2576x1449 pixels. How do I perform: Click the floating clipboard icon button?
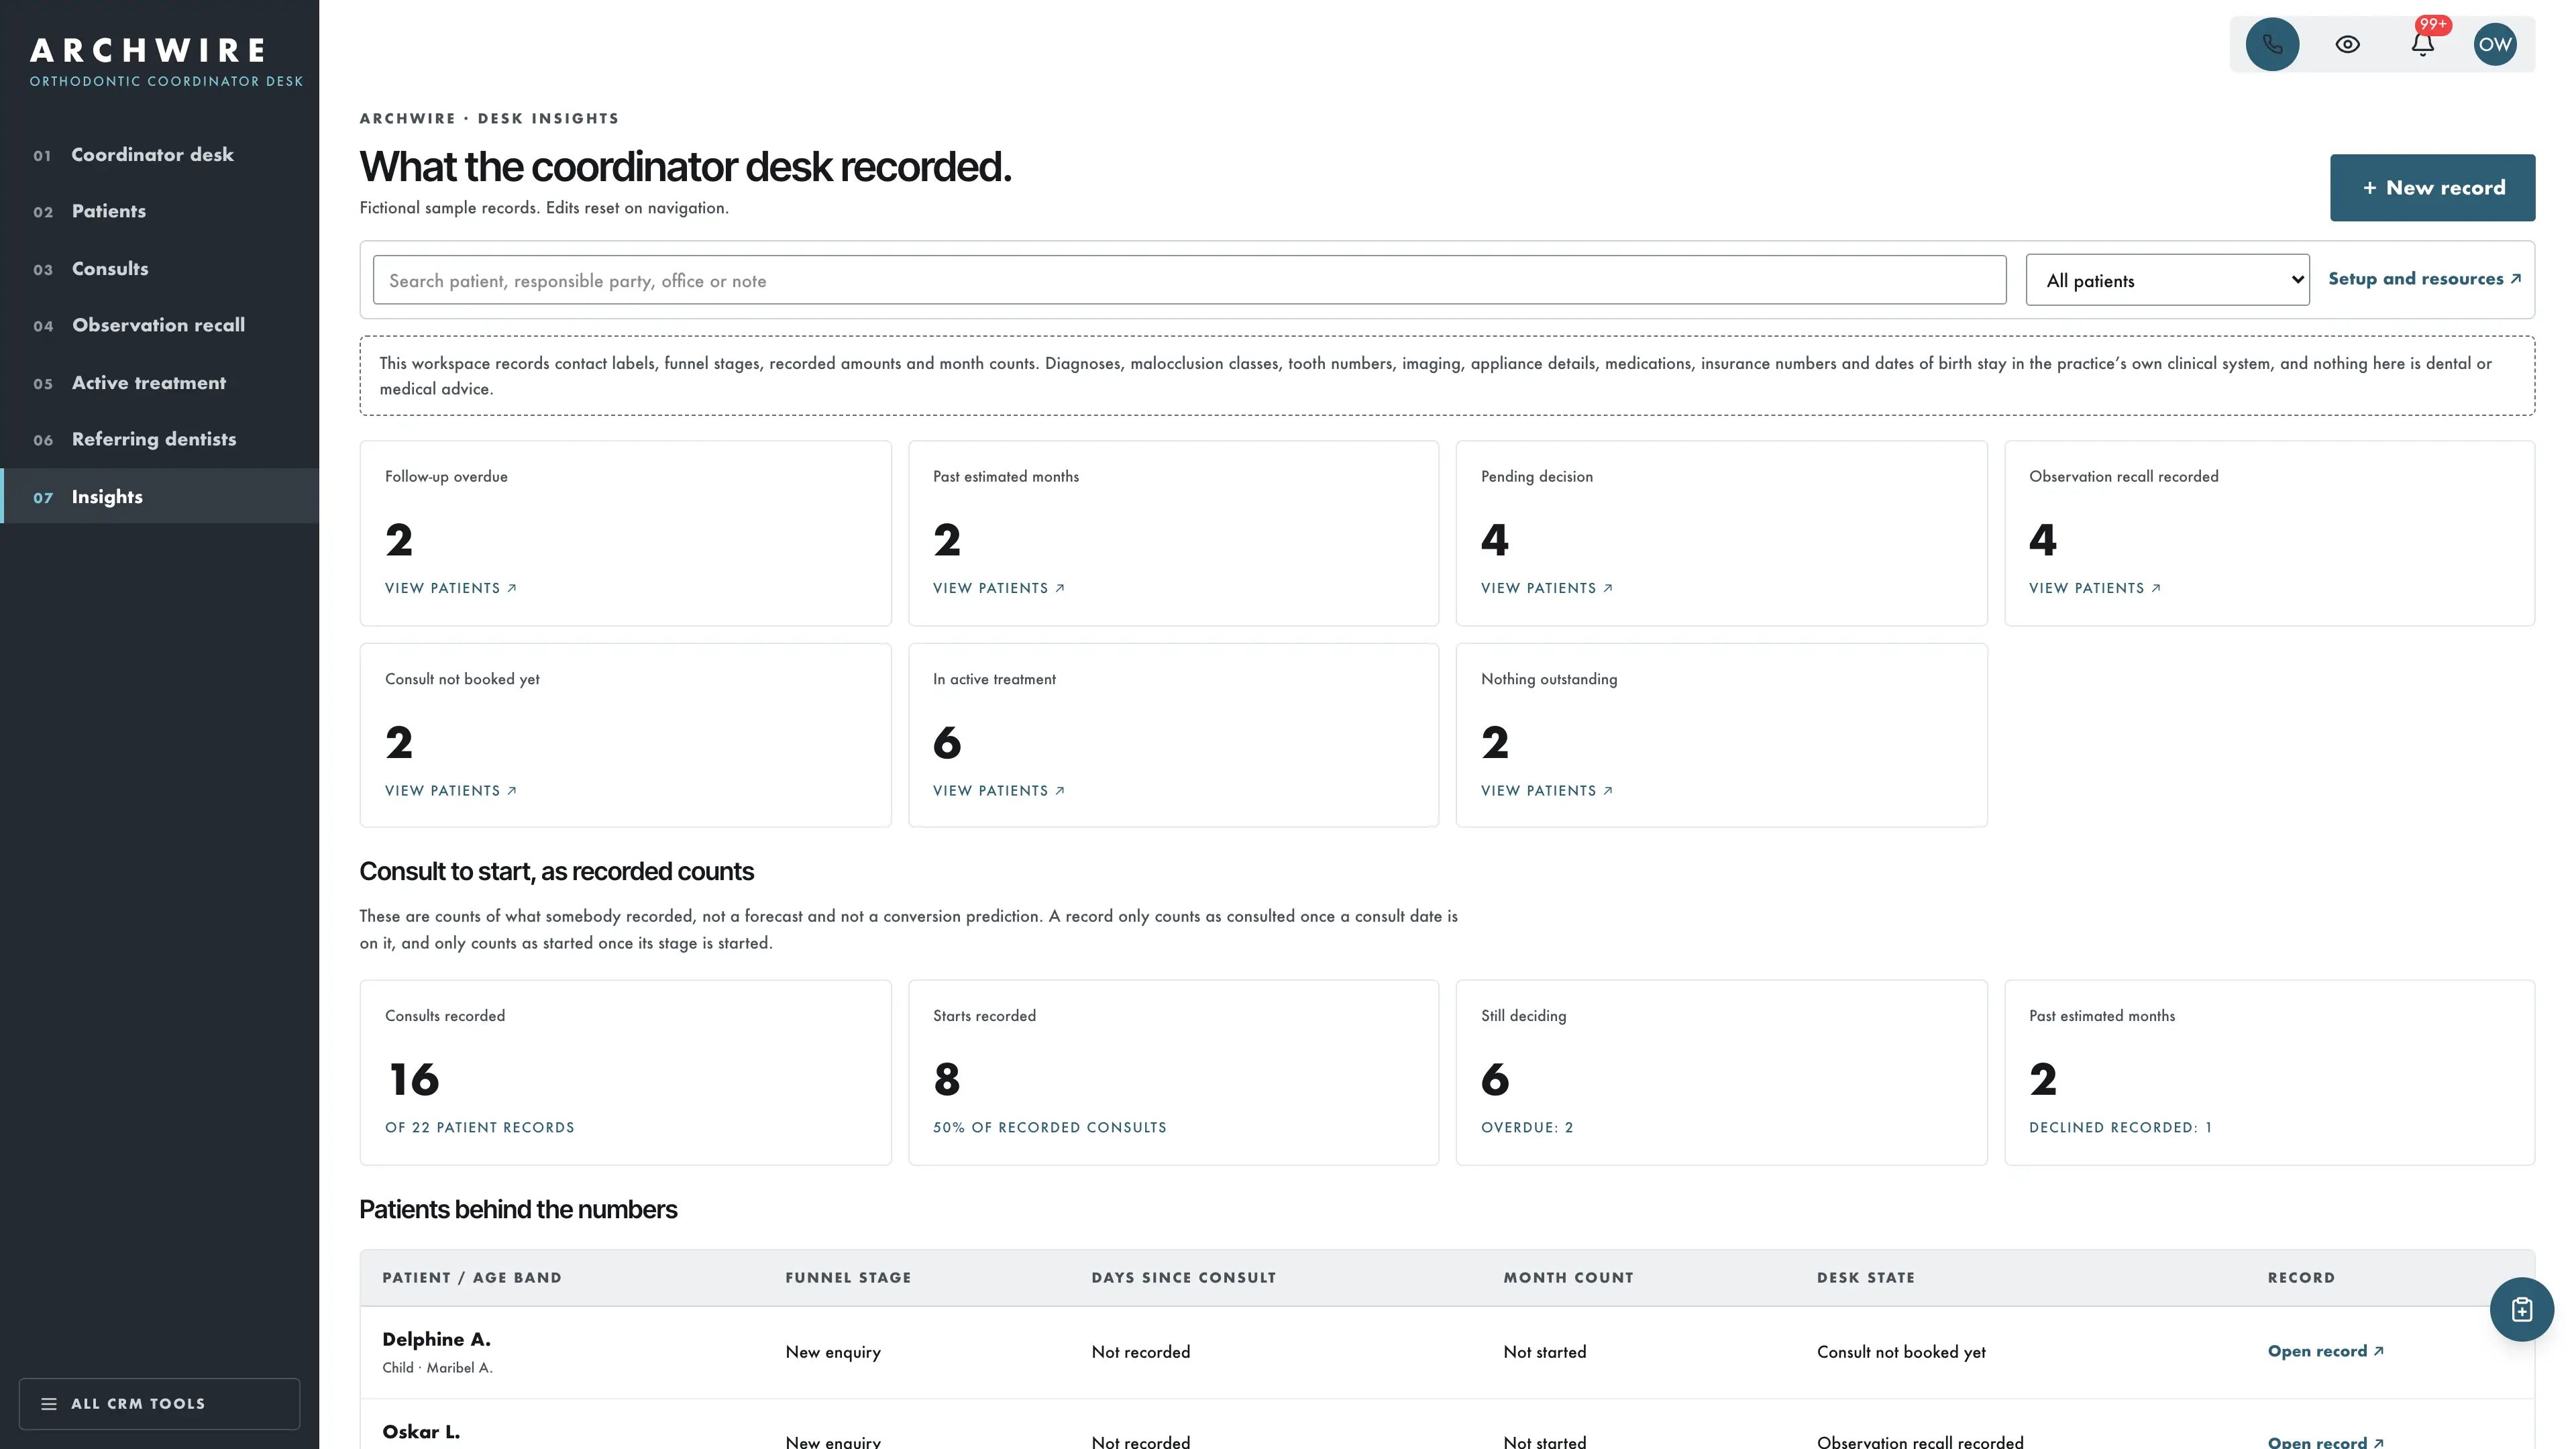click(x=2521, y=1309)
